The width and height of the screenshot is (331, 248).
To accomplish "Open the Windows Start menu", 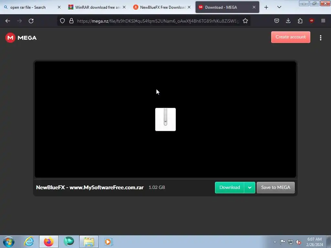I will 9,242.
